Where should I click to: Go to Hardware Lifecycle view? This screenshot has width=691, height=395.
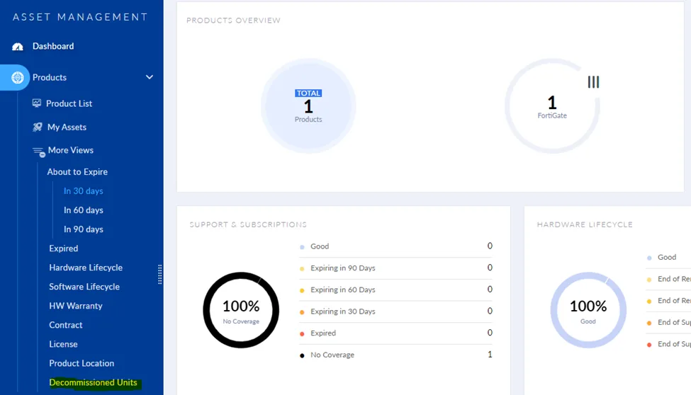(86, 268)
